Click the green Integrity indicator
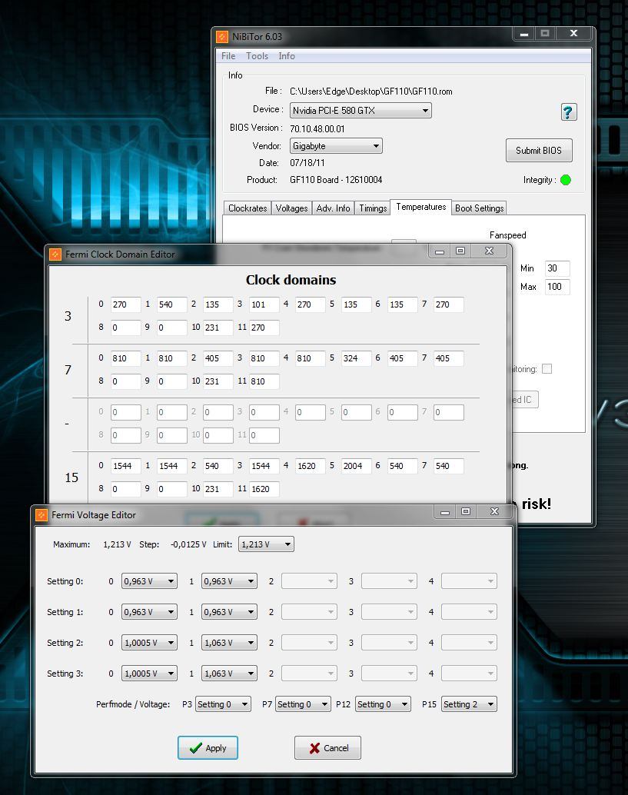Screen dimensions: 628x795 [566, 180]
